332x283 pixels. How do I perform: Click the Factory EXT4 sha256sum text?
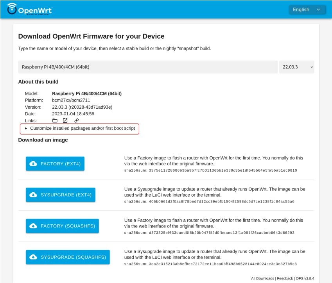tap(210, 170)
